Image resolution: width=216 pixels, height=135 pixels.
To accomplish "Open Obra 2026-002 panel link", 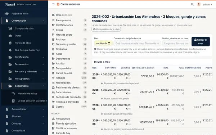I will tap(64, 15).
